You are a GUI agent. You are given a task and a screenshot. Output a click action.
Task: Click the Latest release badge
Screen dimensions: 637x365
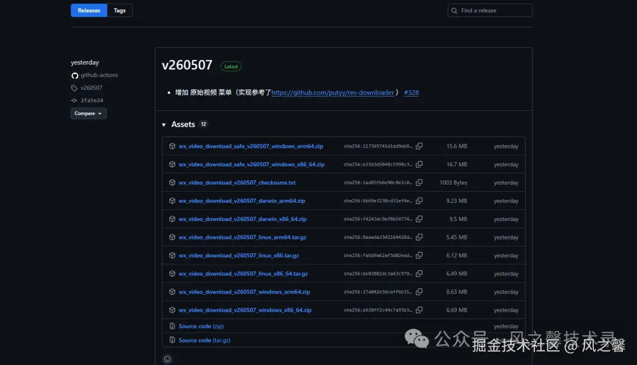(x=231, y=66)
